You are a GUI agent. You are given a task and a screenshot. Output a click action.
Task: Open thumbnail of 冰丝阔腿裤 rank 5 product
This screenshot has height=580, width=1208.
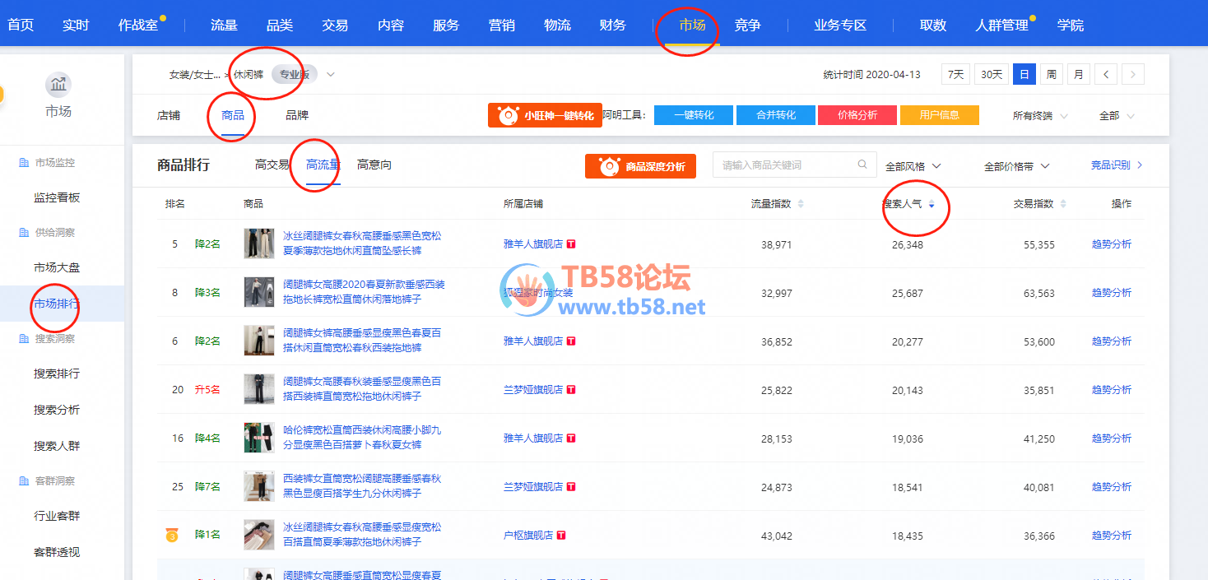click(259, 244)
